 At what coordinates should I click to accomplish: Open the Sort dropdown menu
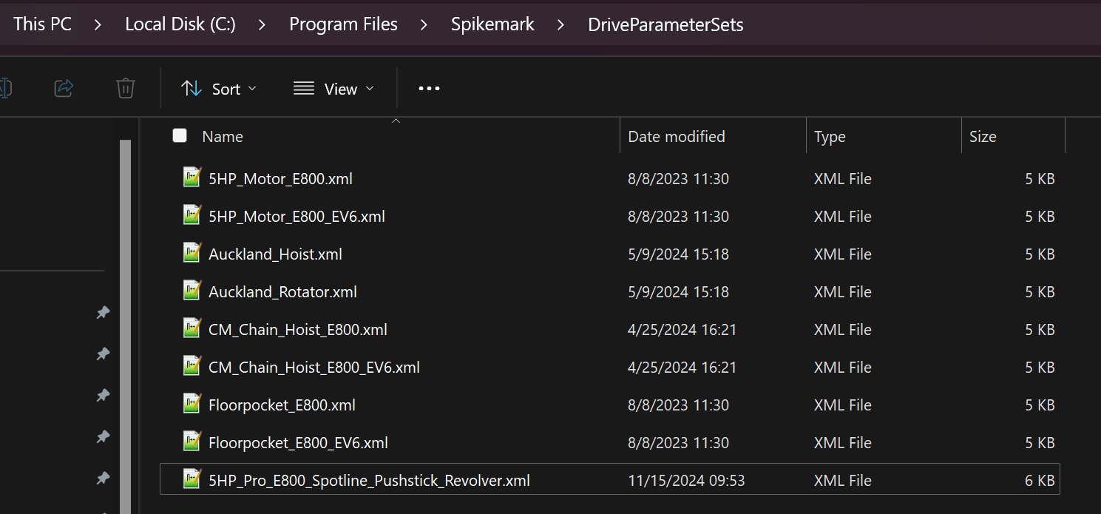click(x=219, y=89)
